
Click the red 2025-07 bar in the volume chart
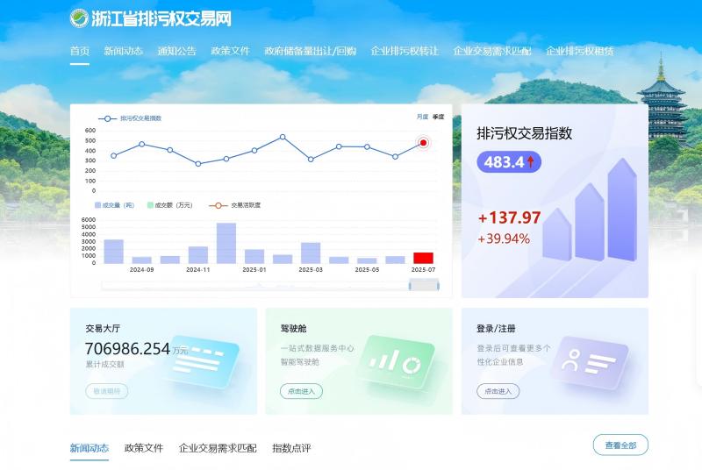(x=423, y=258)
